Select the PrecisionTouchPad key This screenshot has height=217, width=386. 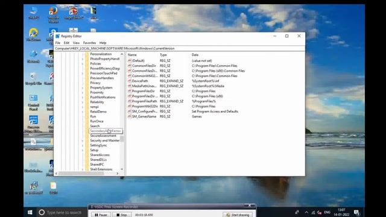pos(104,74)
